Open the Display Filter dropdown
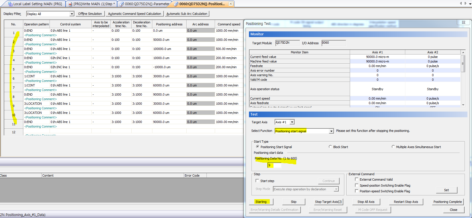This screenshot has height=218, width=472. tap(72, 14)
